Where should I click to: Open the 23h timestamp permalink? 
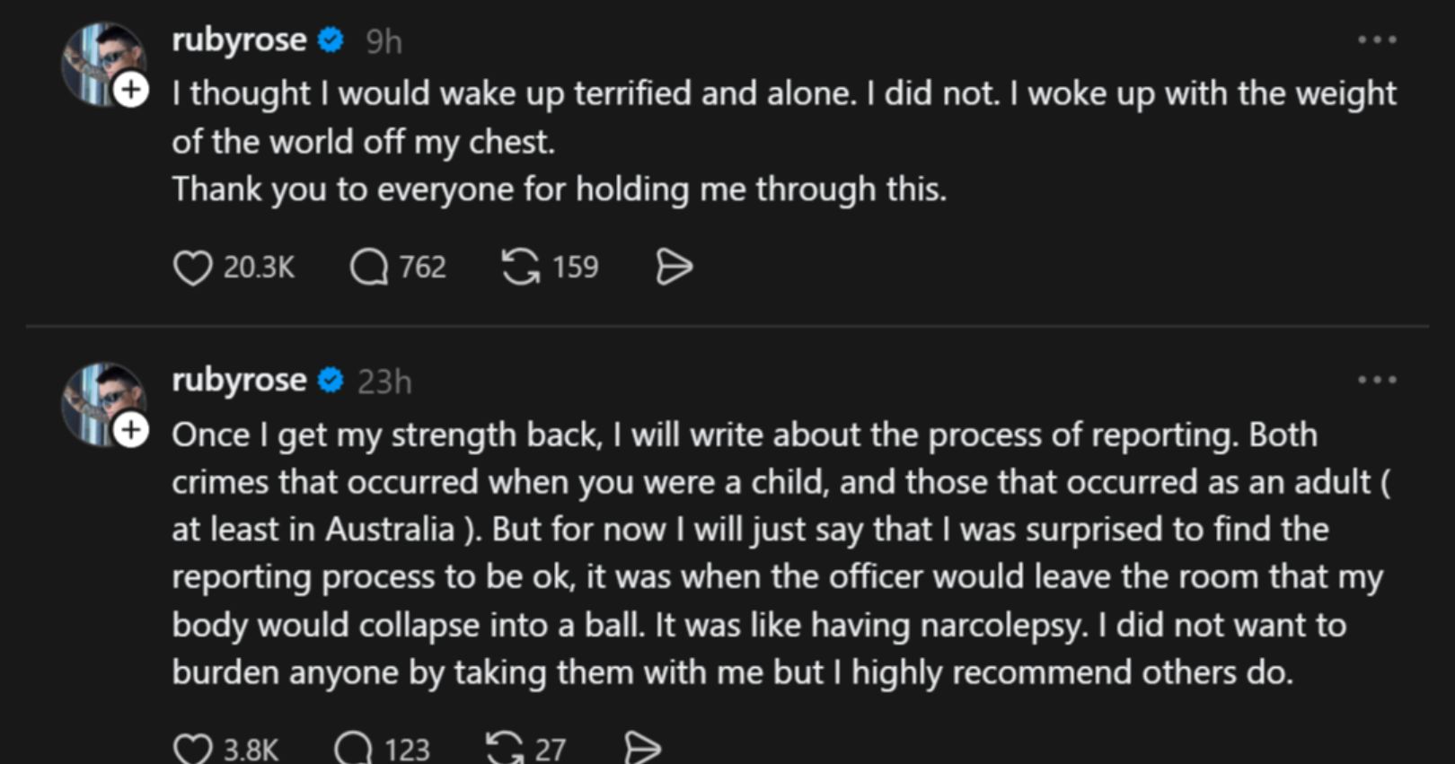click(x=384, y=382)
